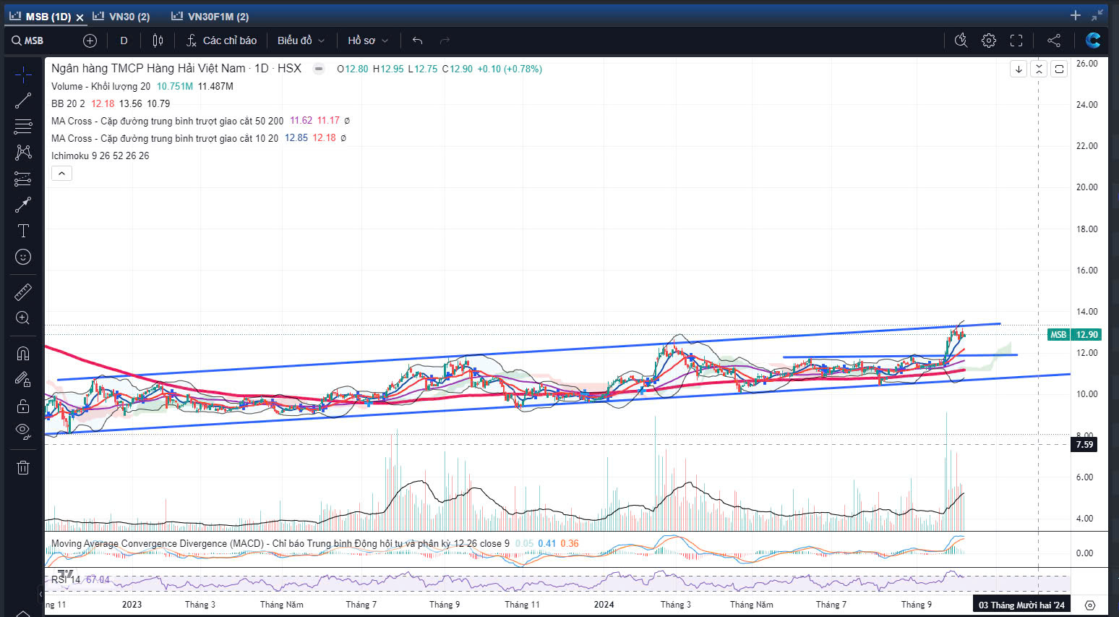Collapse the chart panel via top-right arrows
Screen dimensions: 1119x617
[1098, 15]
